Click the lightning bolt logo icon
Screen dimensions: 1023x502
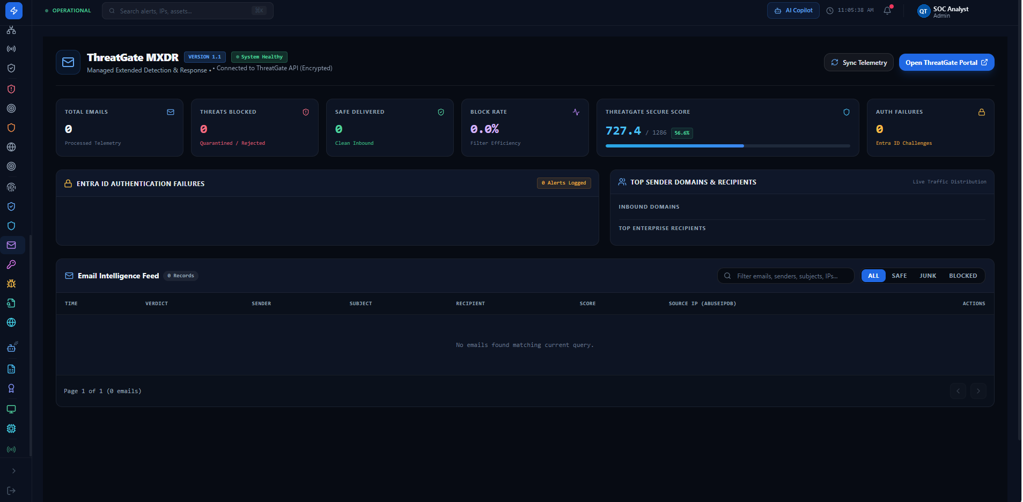(13, 10)
